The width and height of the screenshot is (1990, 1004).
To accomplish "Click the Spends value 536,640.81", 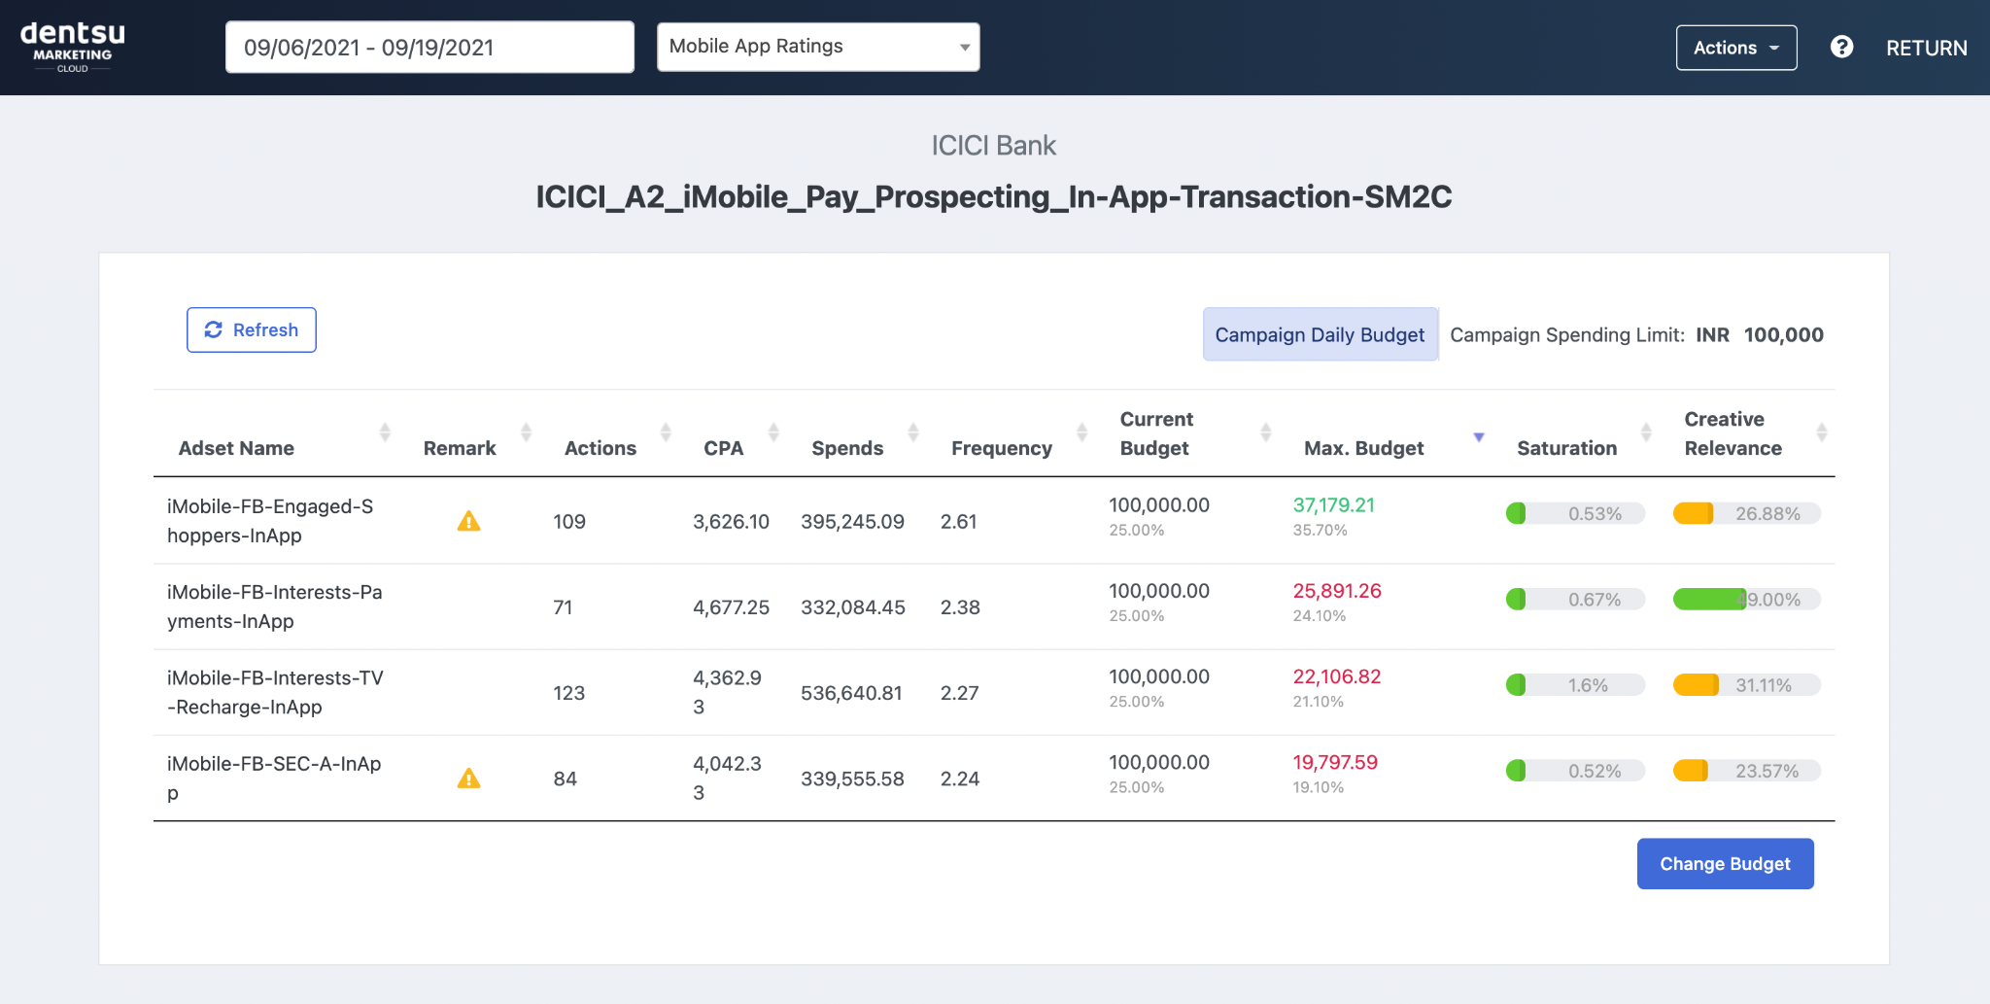I will (x=851, y=693).
